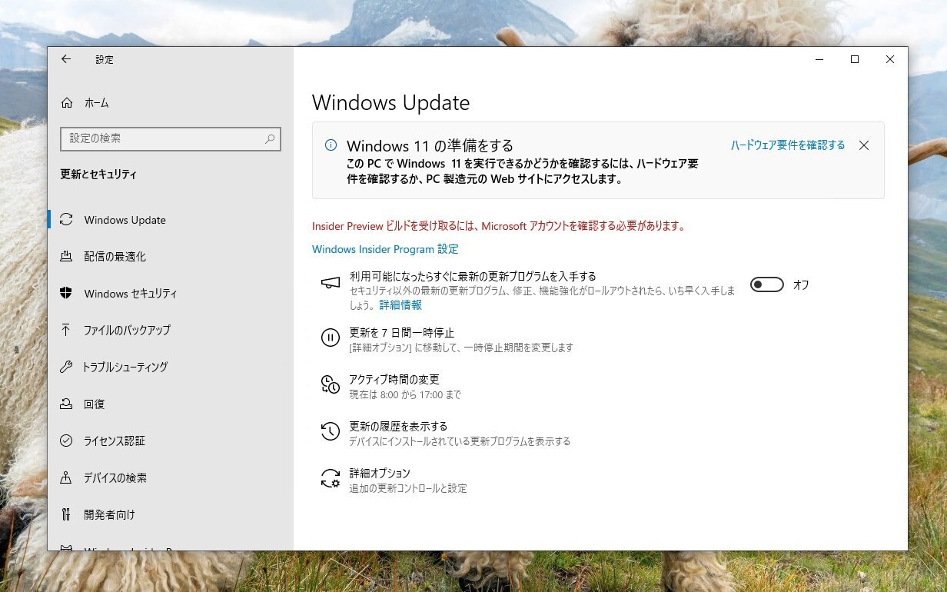The height and width of the screenshot is (592, 947).
Task: Open Windows セキュリティ sidebar item
Action: [169, 294]
